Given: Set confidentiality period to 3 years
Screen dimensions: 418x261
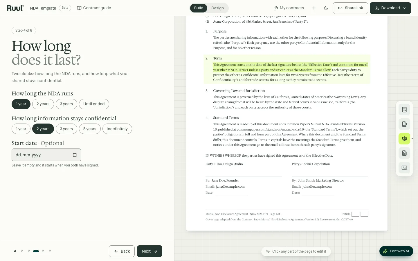Looking at the screenshot, I should [66, 129].
